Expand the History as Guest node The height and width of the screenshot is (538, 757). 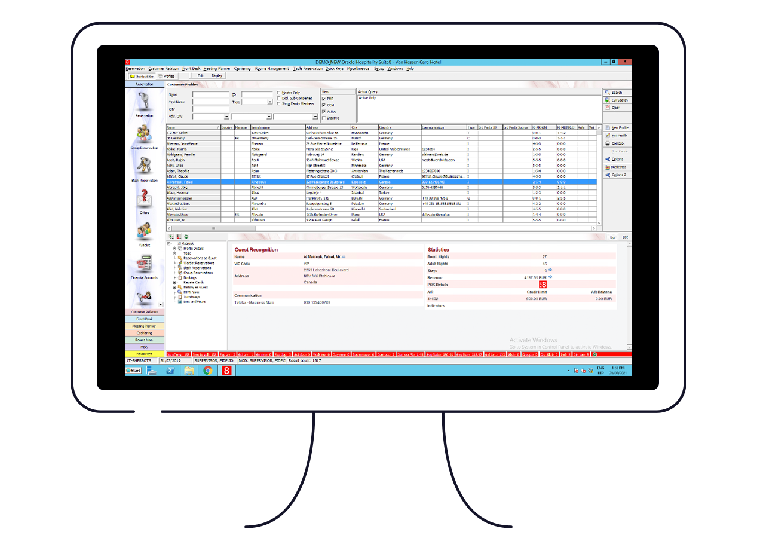174,287
